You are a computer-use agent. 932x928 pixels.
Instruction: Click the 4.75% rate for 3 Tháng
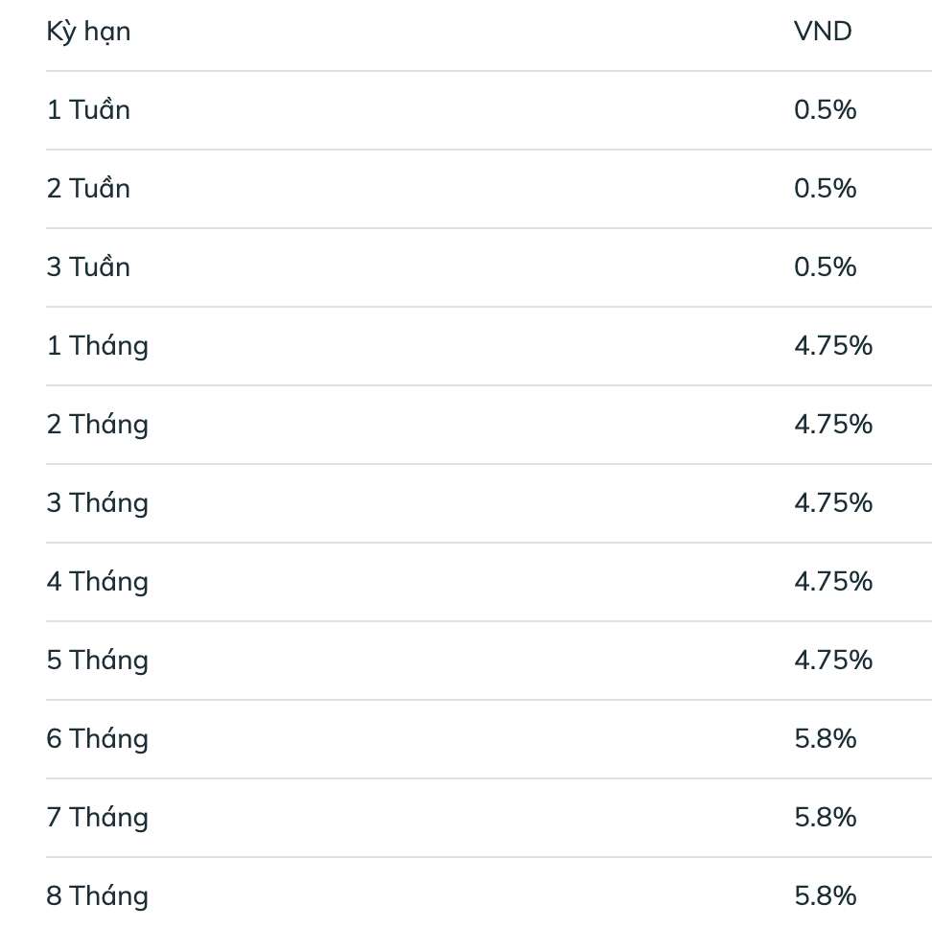833,503
